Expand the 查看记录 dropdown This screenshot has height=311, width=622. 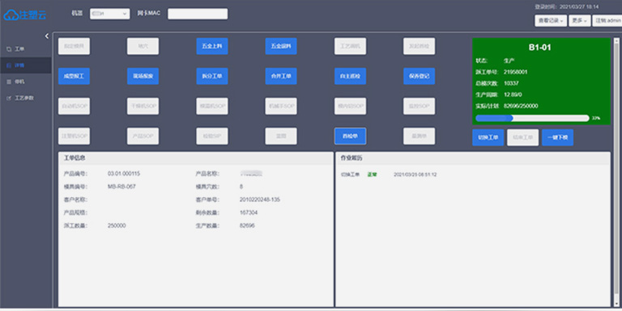[x=551, y=20]
